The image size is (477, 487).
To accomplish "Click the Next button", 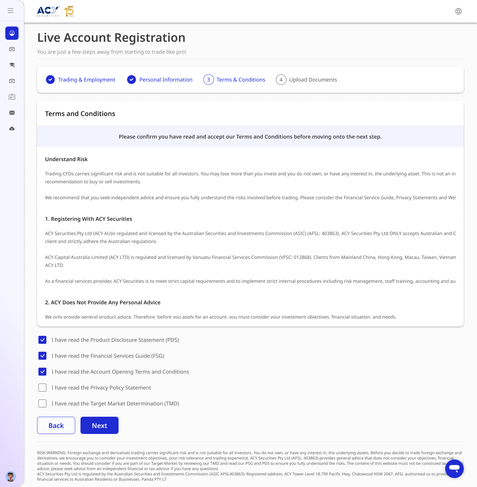I will [99, 425].
